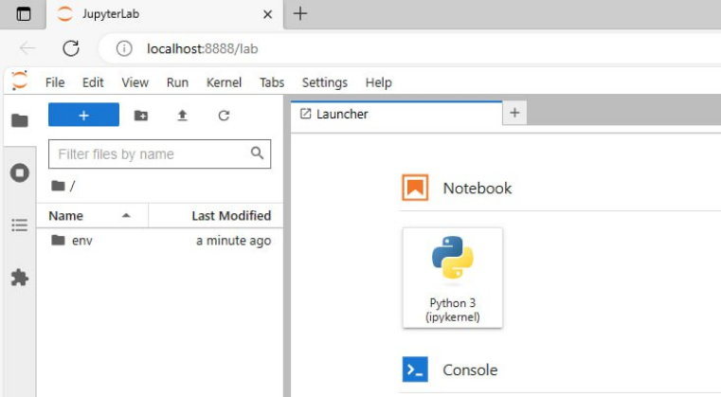Click the 'a minute ago' modified time
The height and width of the screenshot is (397, 721).
click(234, 241)
